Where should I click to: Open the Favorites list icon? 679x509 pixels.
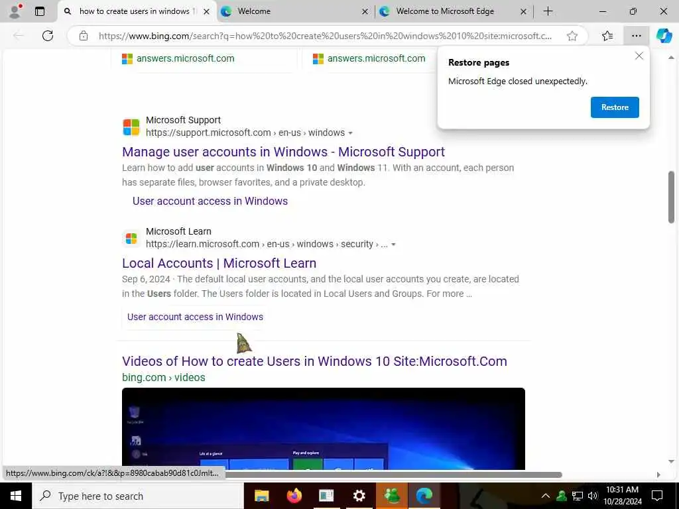(607, 36)
